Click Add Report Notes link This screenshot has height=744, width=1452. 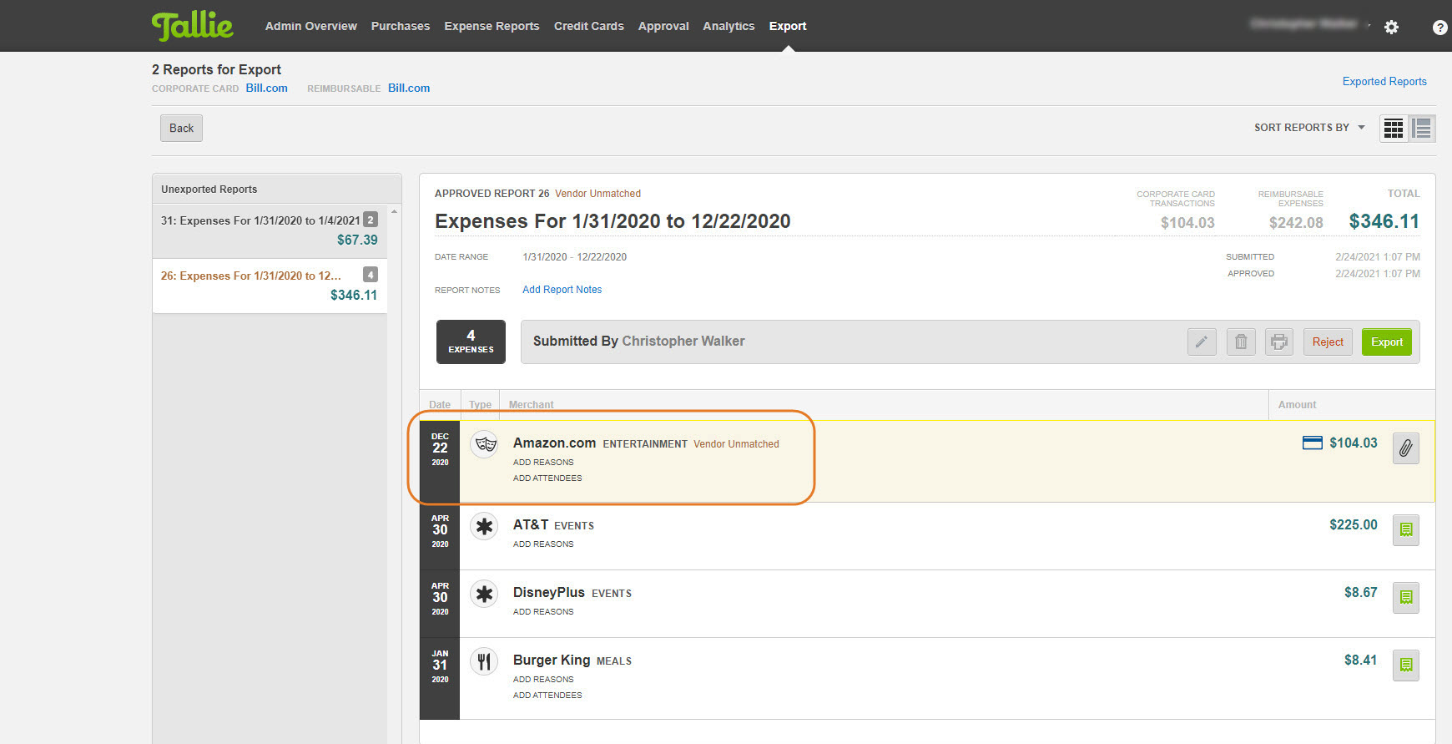point(562,290)
